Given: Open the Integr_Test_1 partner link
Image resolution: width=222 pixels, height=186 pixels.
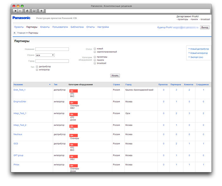Looking at the screenshot, I should (x=20, y=113).
